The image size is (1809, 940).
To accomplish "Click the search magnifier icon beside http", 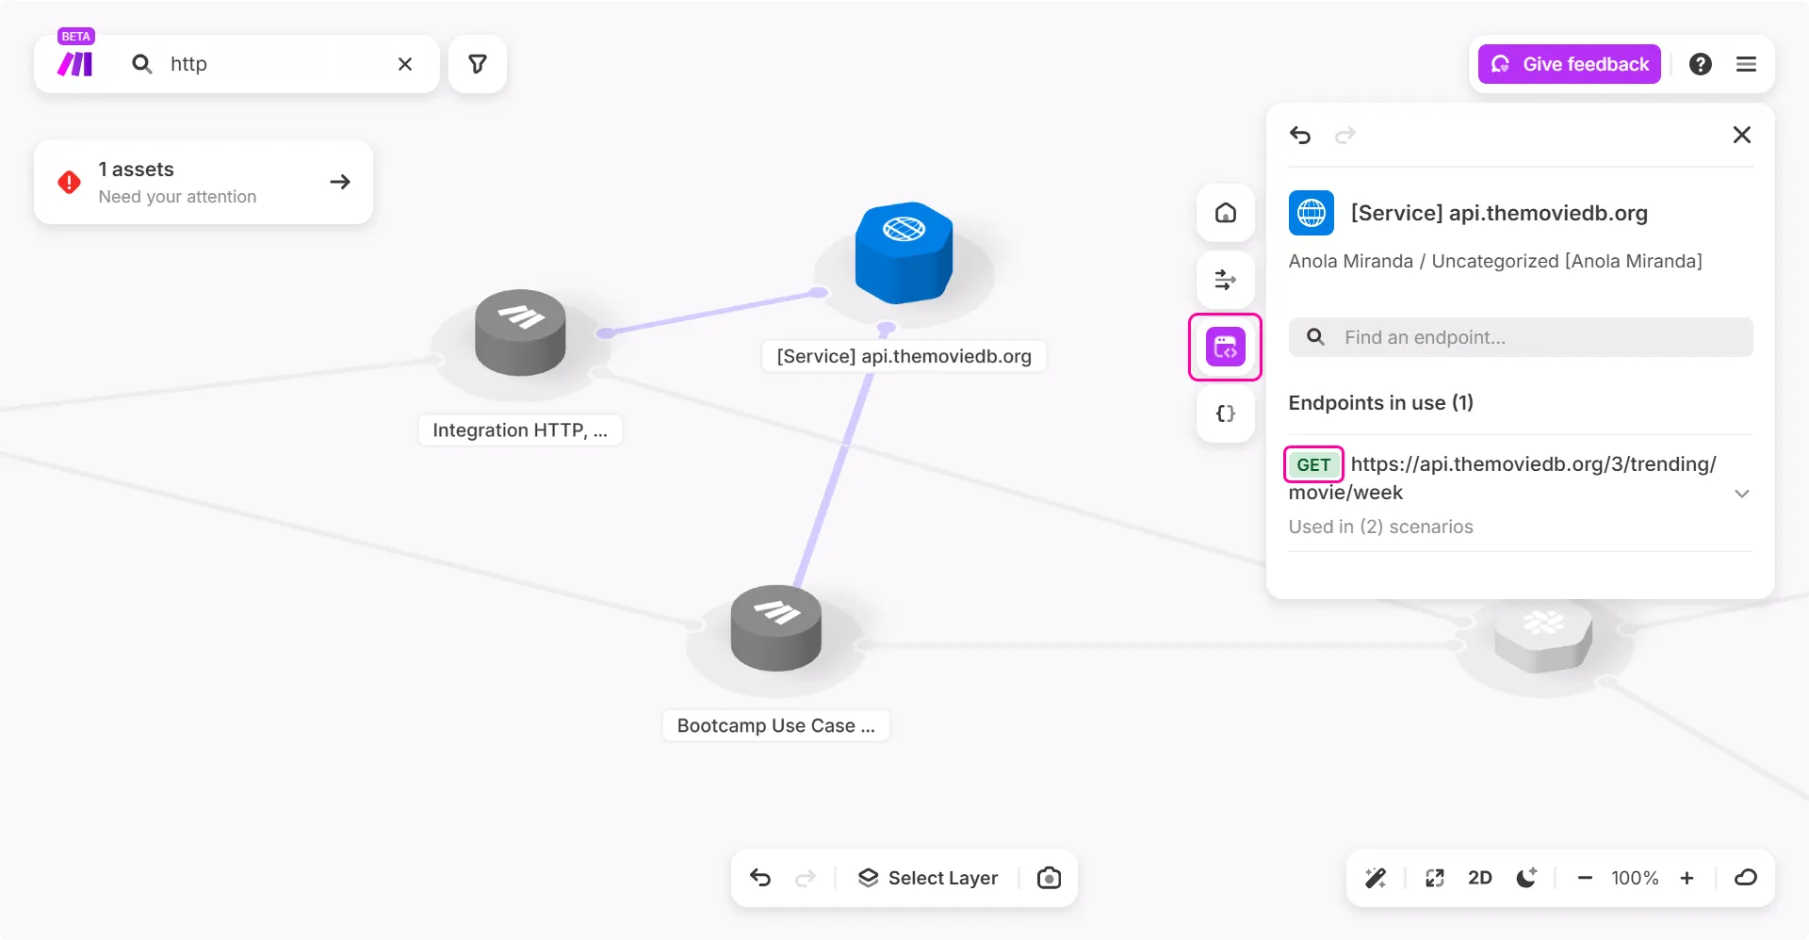I will pos(142,64).
